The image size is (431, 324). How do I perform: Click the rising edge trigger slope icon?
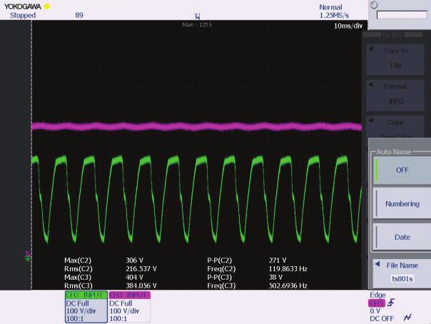coord(391,303)
